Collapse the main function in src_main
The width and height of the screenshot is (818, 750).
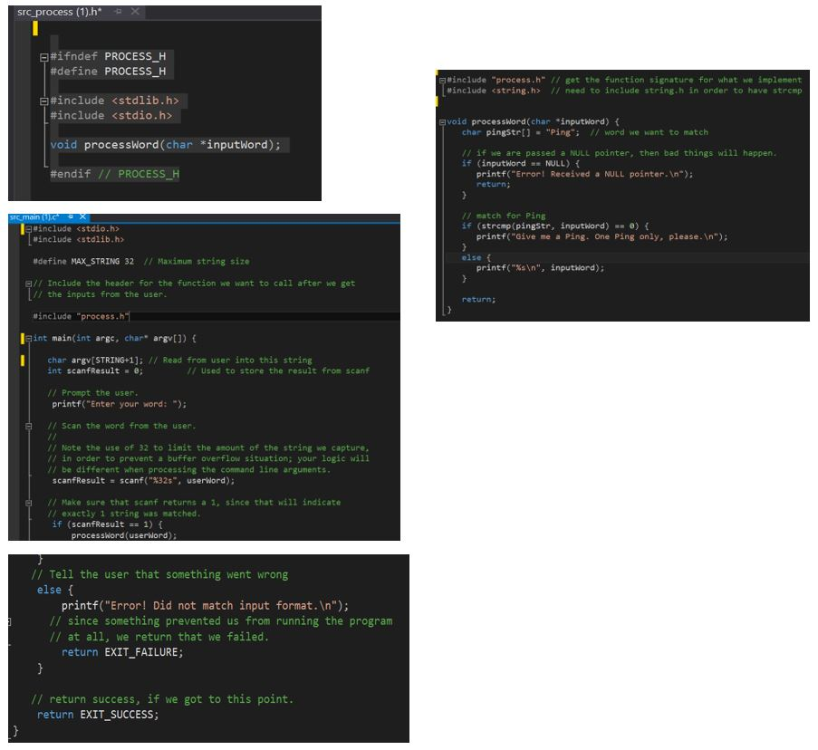tap(28, 337)
